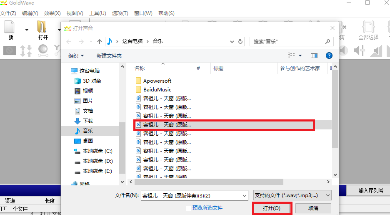Open the view options dropdown arrow
This screenshot has width=390, height=215.
coord(300,56)
